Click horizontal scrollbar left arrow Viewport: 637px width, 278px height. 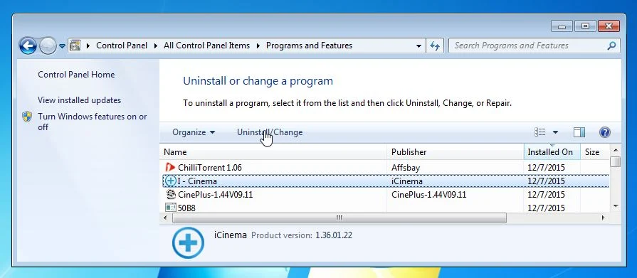pyautogui.click(x=165, y=218)
